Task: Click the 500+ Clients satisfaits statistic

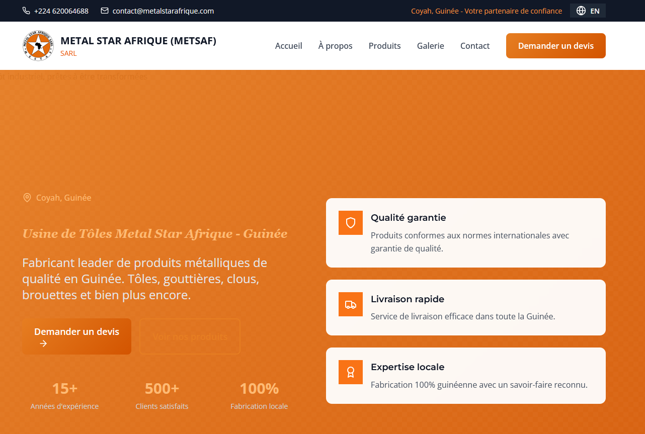Action: tap(162, 396)
